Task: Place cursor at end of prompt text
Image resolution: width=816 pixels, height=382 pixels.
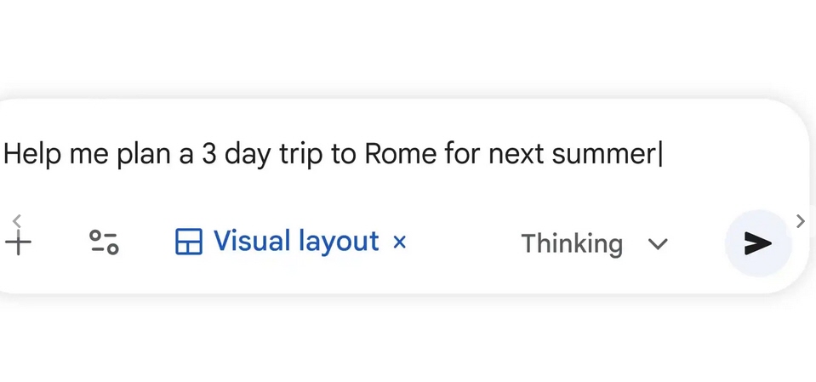Action: (x=660, y=155)
